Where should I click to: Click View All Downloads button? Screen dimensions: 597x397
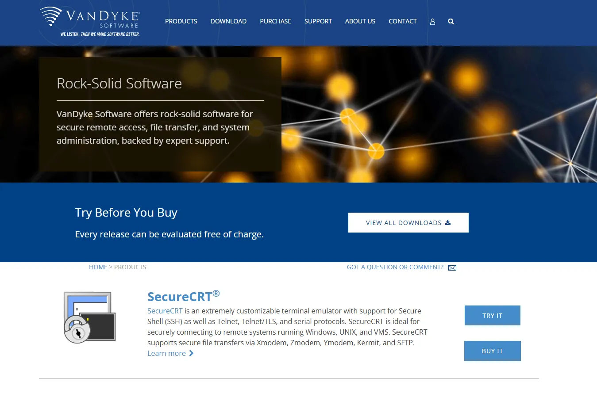point(408,222)
